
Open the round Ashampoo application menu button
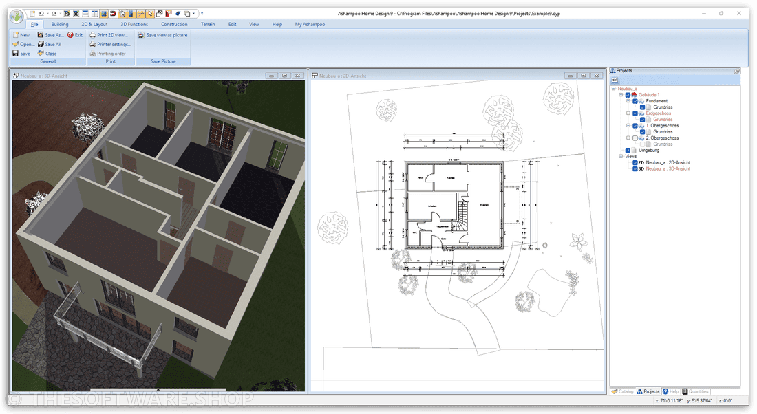pyautogui.click(x=17, y=17)
